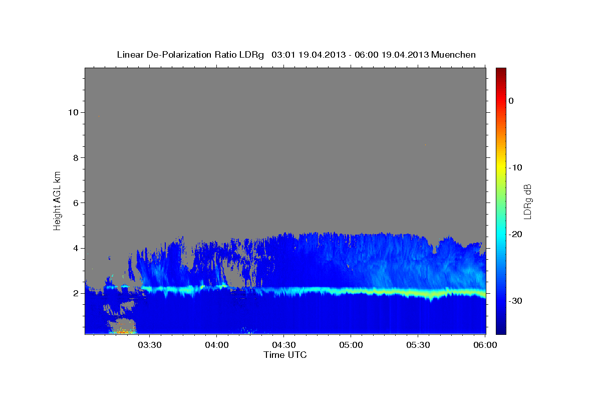Click the 'LDRg dB' colorbar label
This screenshot has height=401, width=601.
527,202
